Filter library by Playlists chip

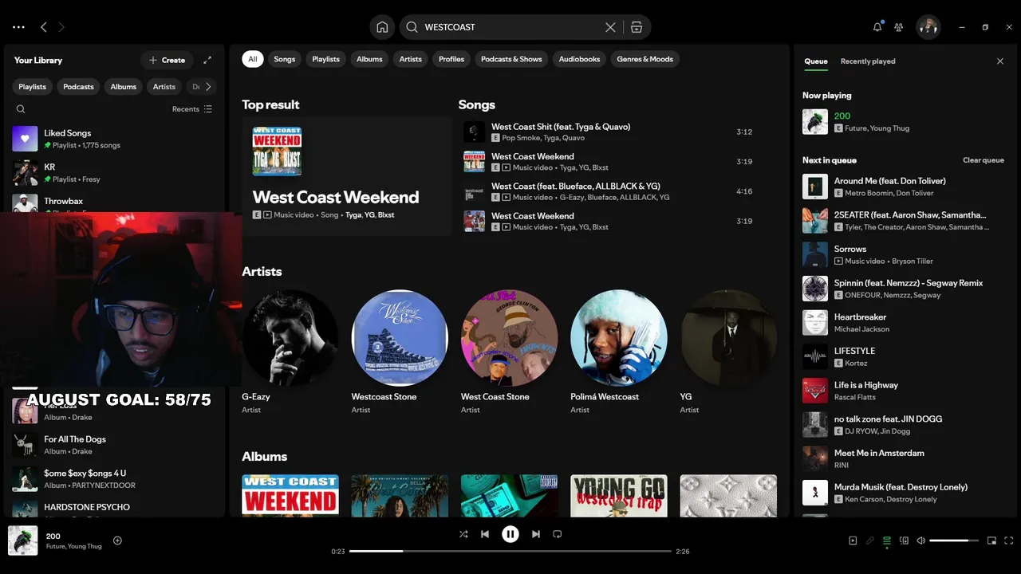(33, 87)
